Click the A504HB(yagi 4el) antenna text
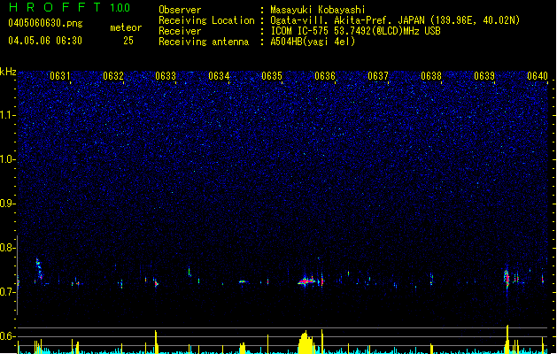This screenshot has height=354, width=557. tap(313, 42)
